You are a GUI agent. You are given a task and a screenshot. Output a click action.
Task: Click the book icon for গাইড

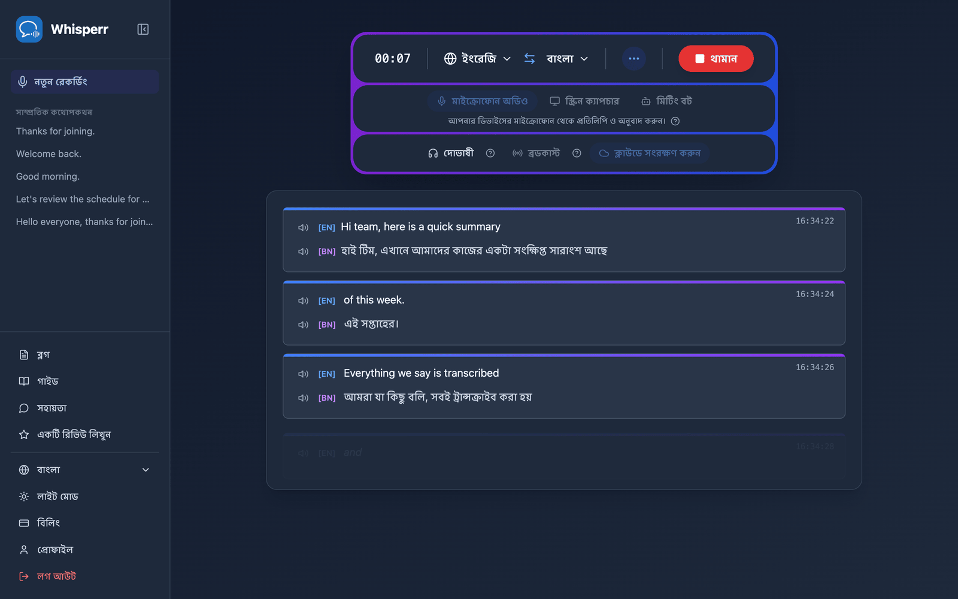(24, 381)
